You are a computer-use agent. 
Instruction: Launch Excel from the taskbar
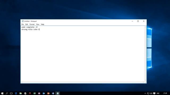pyautogui.click(x=35, y=93)
